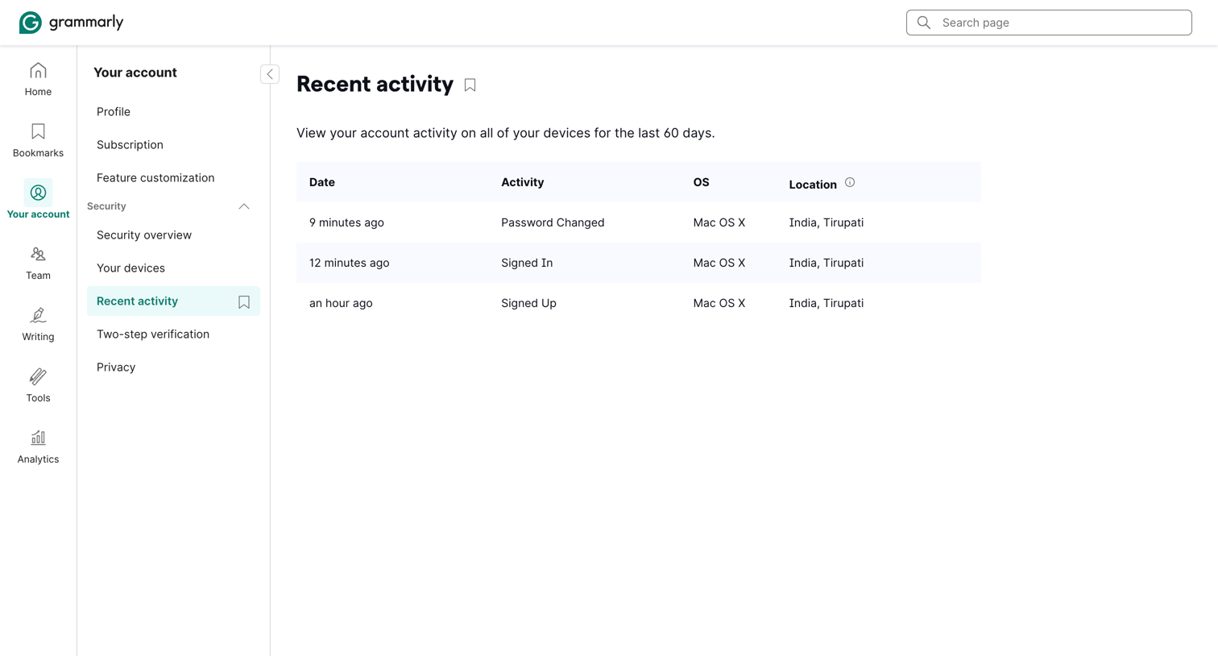Image resolution: width=1218 pixels, height=656 pixels.
Task: View Analytics section
Action: (x=38, y=447)
